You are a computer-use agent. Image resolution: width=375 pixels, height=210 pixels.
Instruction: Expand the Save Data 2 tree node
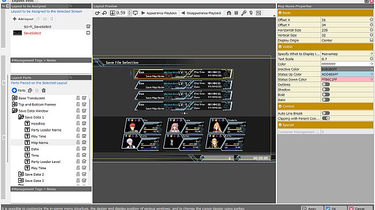pos(21,174)
